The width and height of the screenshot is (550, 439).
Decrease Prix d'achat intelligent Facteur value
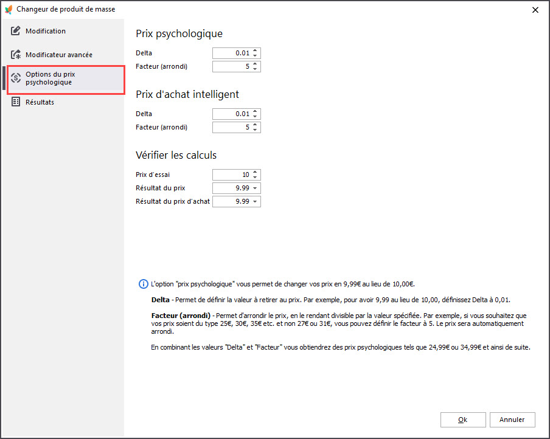[255, 130]
